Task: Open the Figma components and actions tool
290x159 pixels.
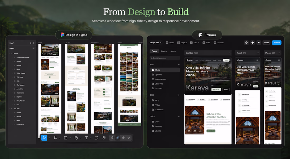Action: 104,138
